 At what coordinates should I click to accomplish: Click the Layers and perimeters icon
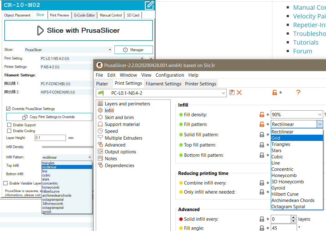coord(100,103)
